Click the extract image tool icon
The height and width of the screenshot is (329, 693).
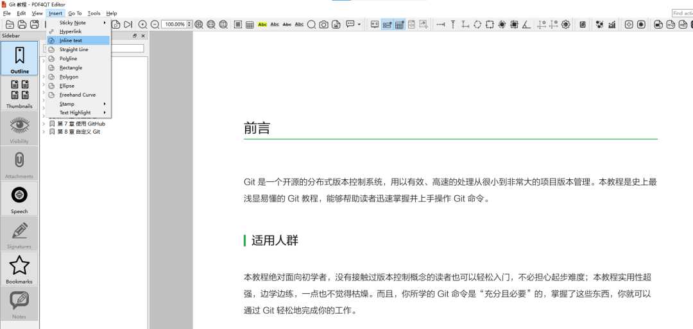click(x=336, y=25)
